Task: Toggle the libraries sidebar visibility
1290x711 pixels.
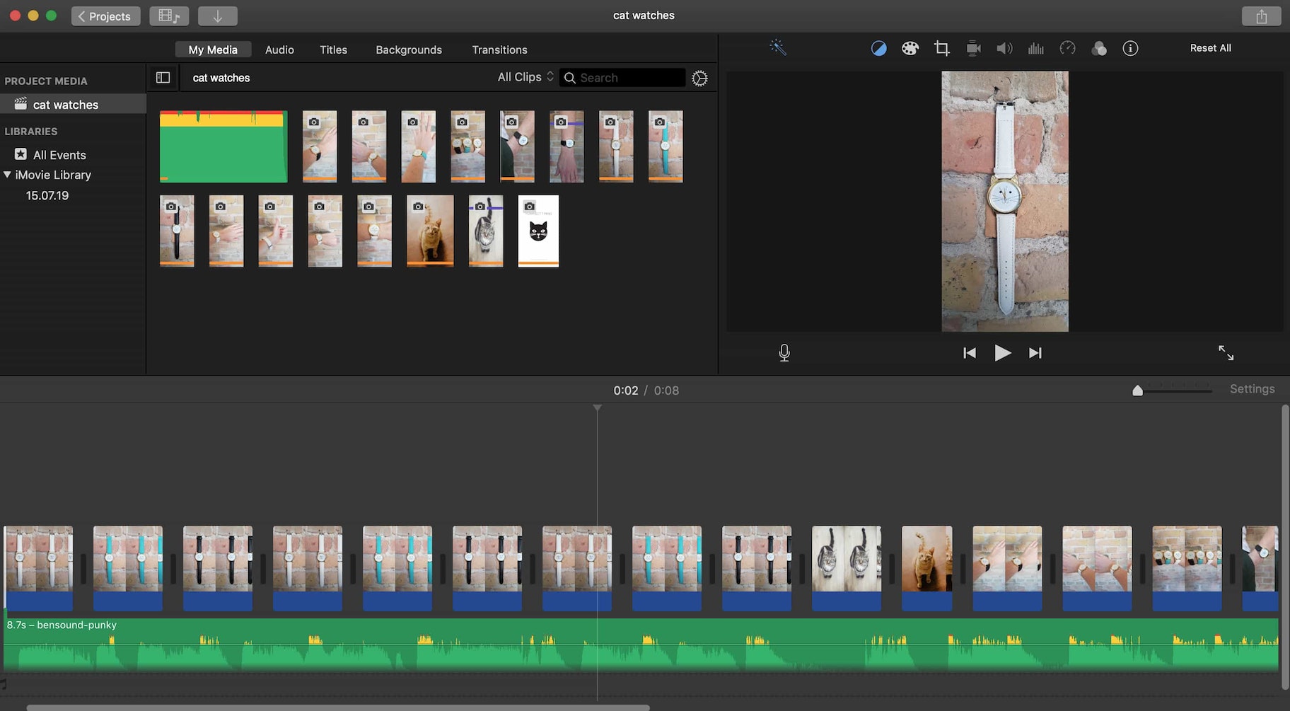Action: click(x=163, y=78)
